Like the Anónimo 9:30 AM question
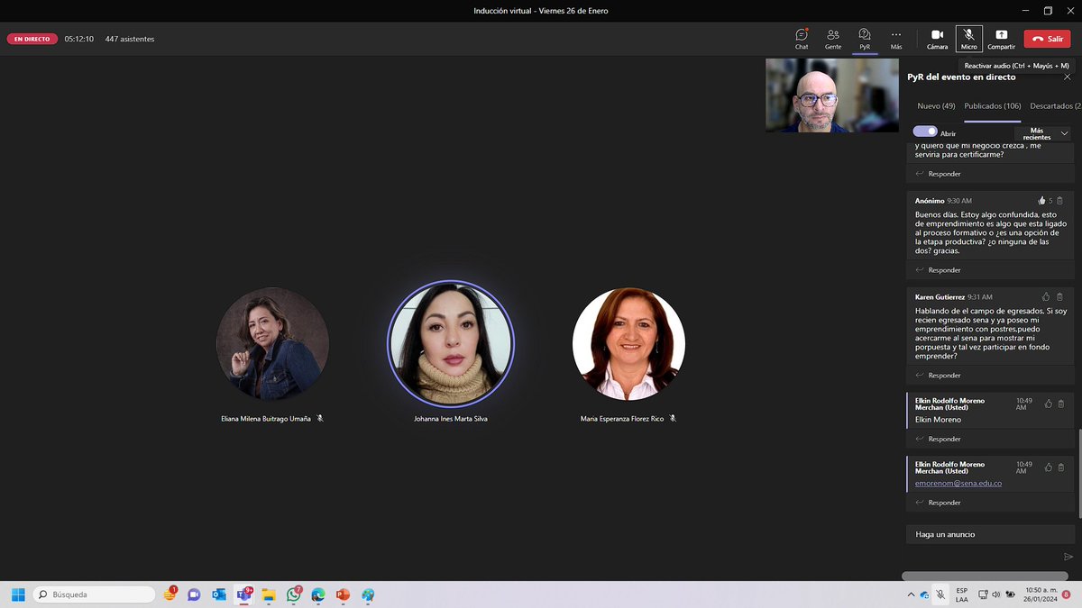The width and height of the screenshot is (1082, 608). coord(1041,200)
